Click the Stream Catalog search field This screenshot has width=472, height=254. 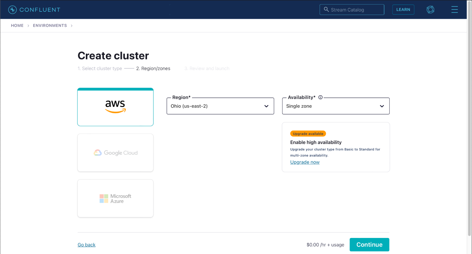pos(352,10)
